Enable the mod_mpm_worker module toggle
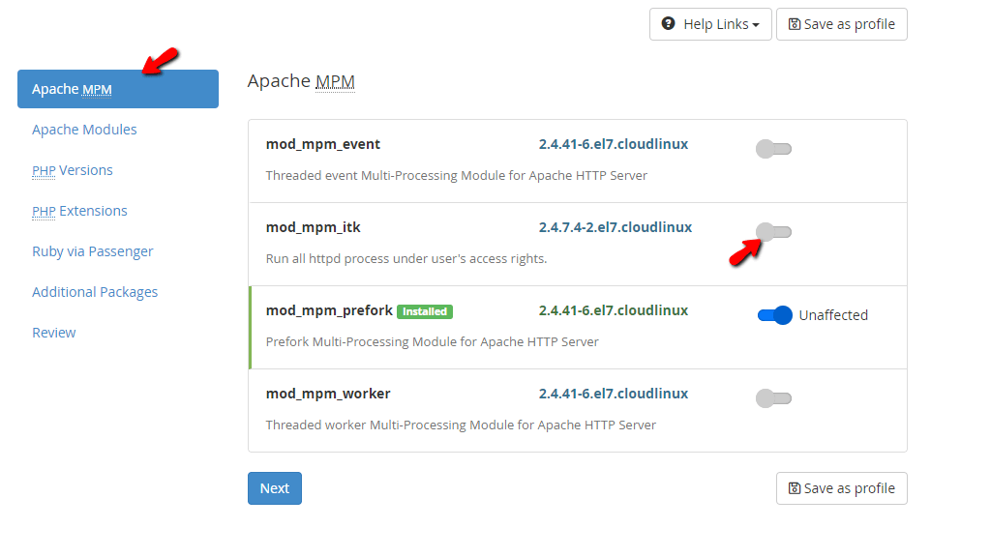991x557 pixels. (773, 397)
